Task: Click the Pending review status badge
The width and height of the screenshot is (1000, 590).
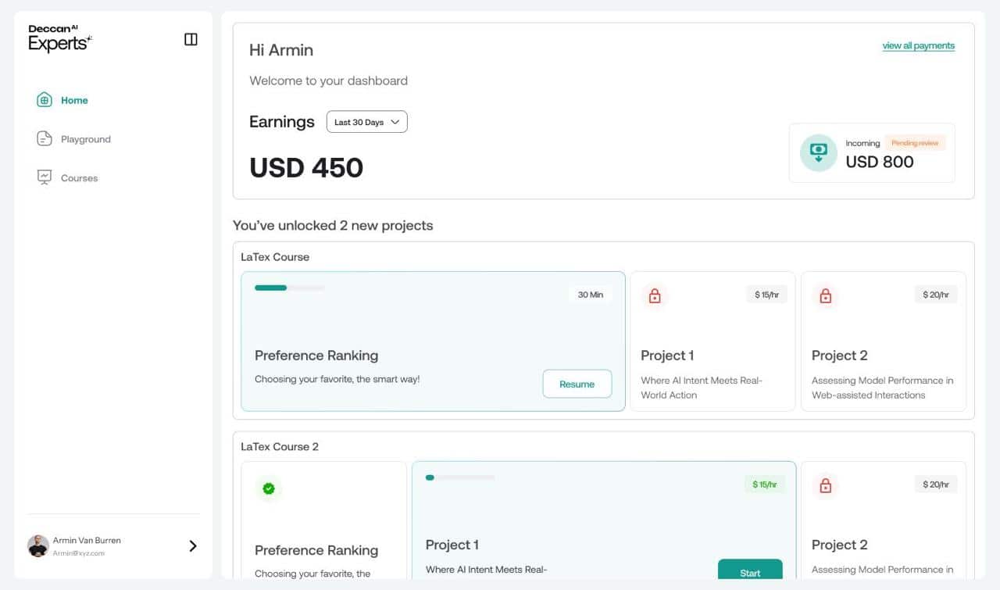Action: pyautogui.click(x=915, y=143)
